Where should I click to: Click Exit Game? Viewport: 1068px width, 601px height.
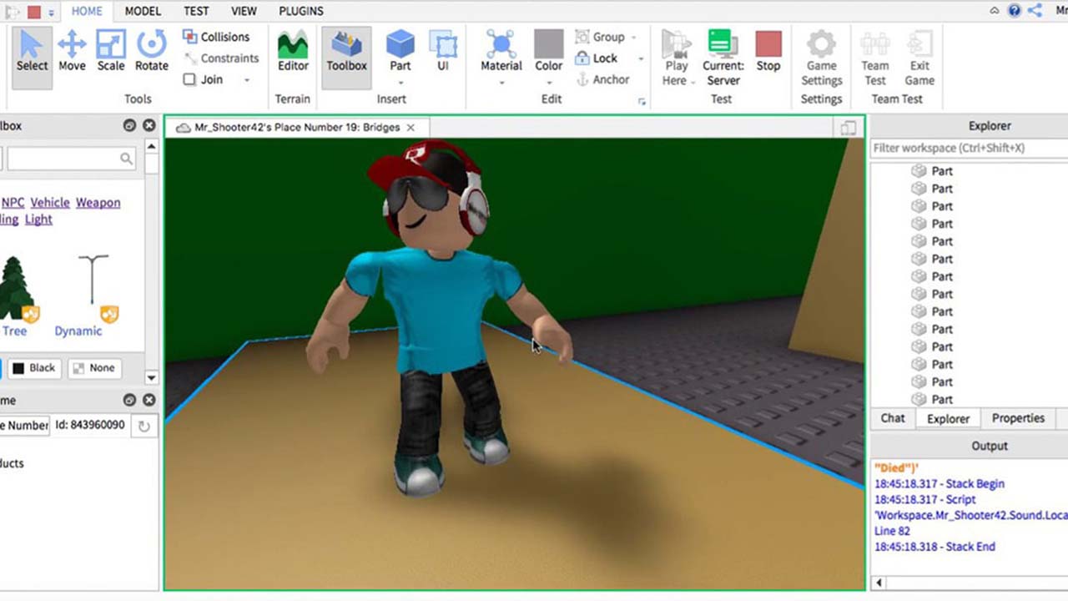tap(919, 57)
